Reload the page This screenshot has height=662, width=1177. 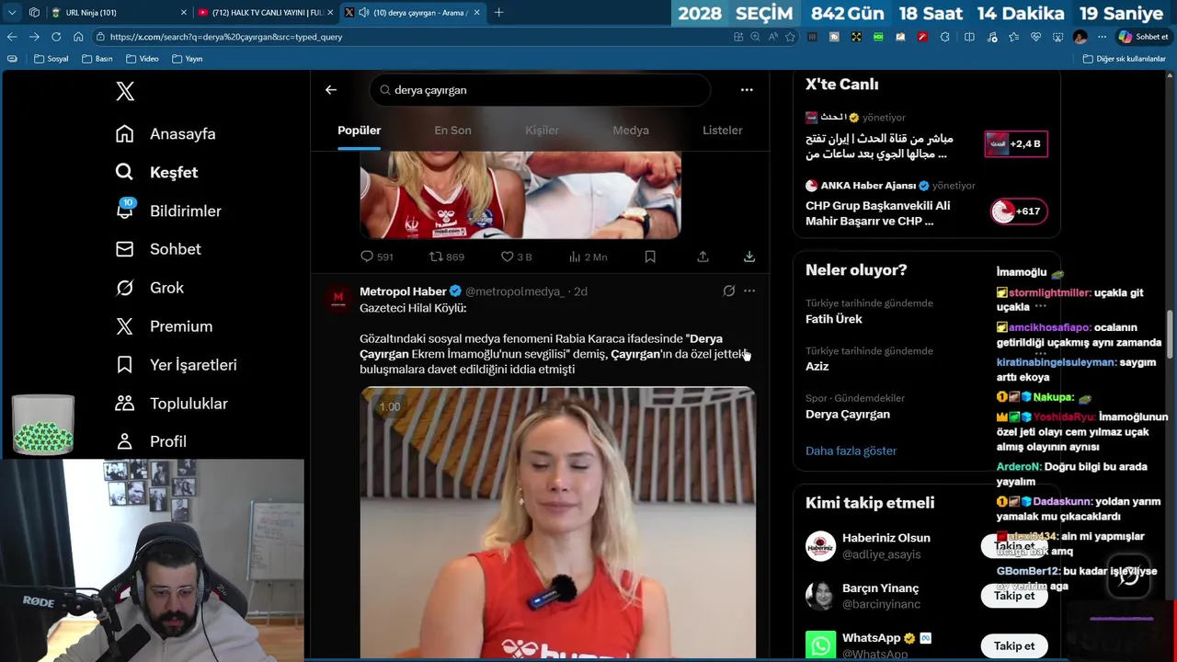(56, 37)
